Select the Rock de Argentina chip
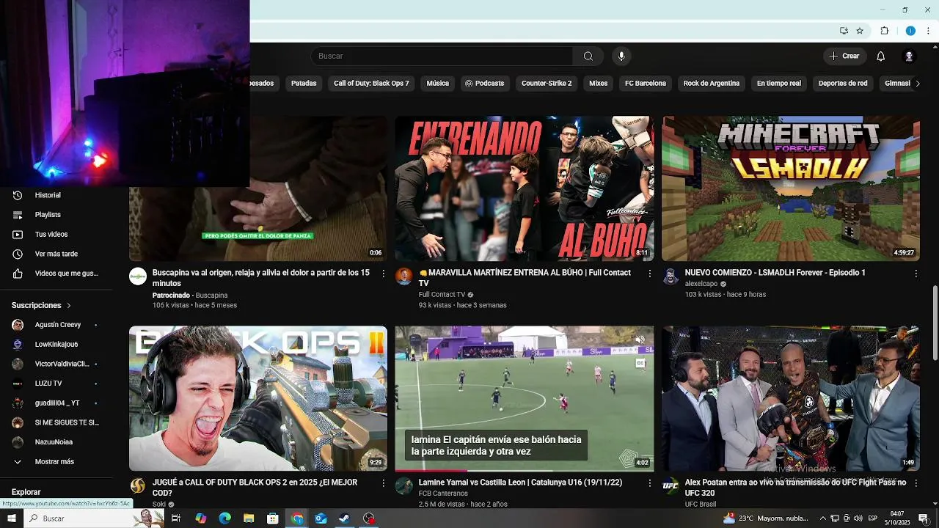 point(712,84)
